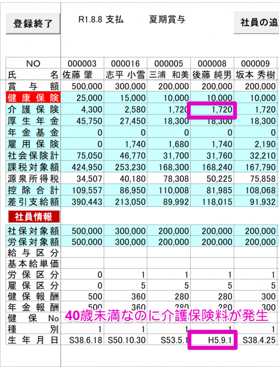This screenshot has height=367, width=279.
Task: Select the 坂本 秀樹 name cell
Action: [256, 75]
